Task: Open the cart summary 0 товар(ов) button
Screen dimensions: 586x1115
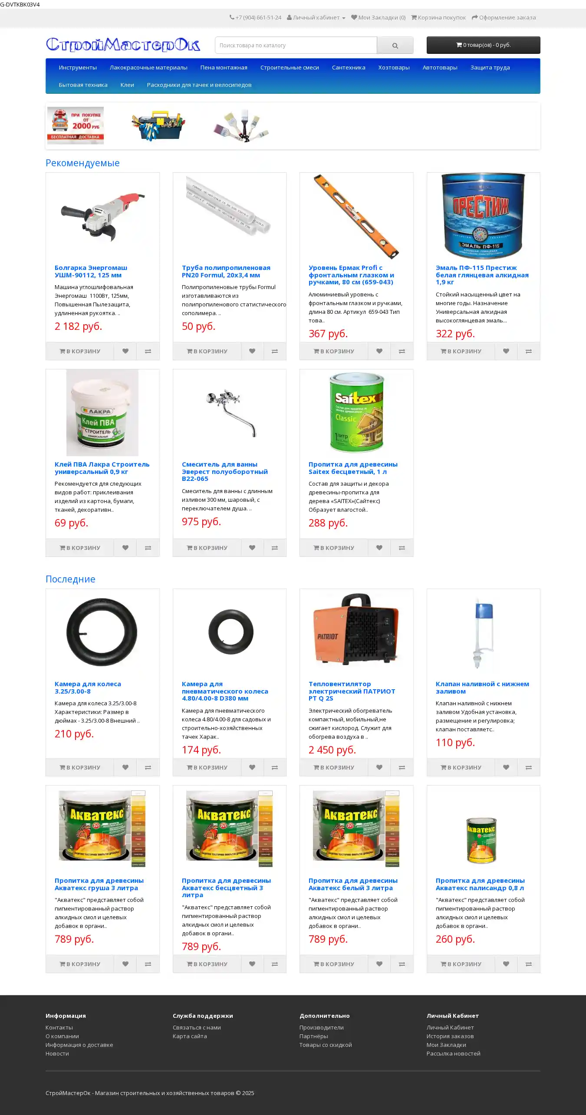Action: pyautogui.click(x=483, y=45)
